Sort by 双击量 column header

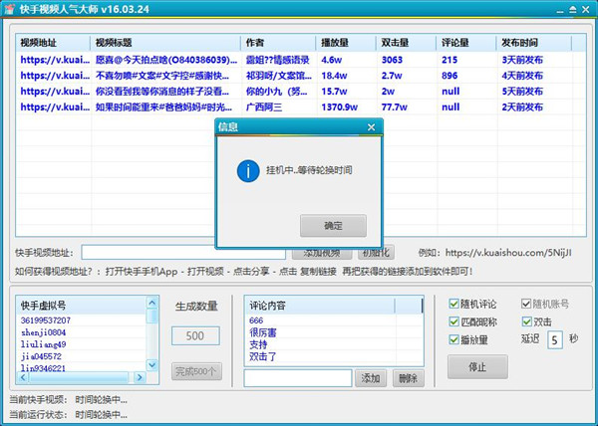(x=407, y=43)
